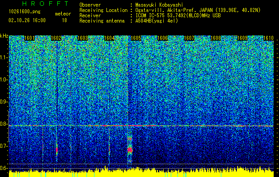The image size is (279, 177).
Task: Select the Ogata-vill. Akita-Pref. JAPAN location text
Action: pos(198,10)
